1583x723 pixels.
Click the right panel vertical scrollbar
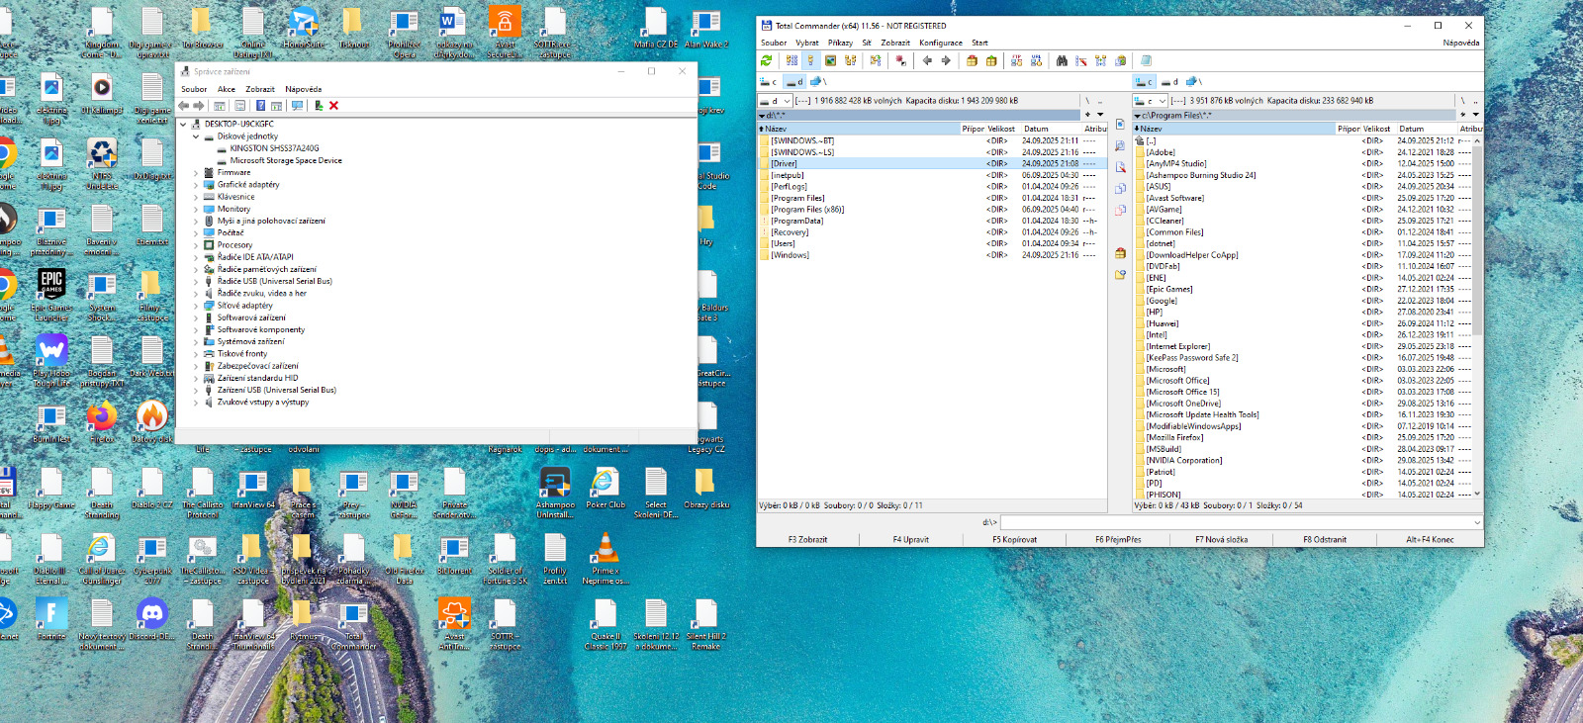pyautogui.click(x=1477, y=316)
